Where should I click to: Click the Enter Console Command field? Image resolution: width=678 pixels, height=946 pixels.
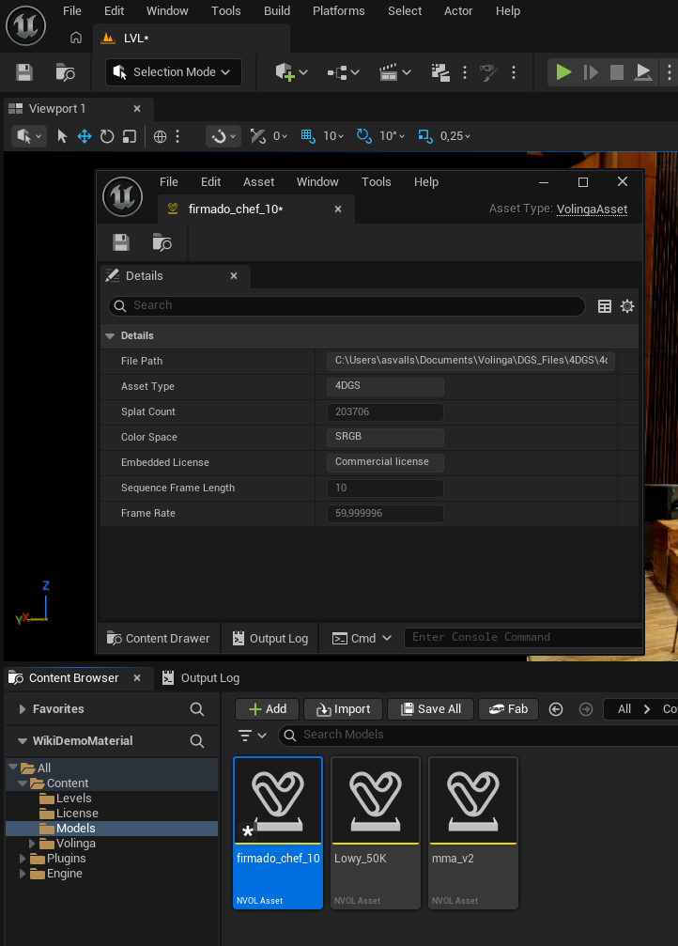[x=522, y=637]
